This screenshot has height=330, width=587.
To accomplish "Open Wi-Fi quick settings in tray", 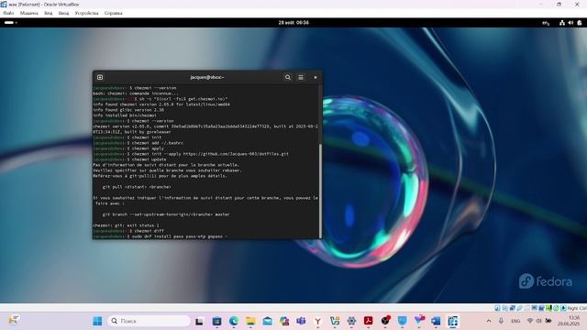I will tap(530, 321).
